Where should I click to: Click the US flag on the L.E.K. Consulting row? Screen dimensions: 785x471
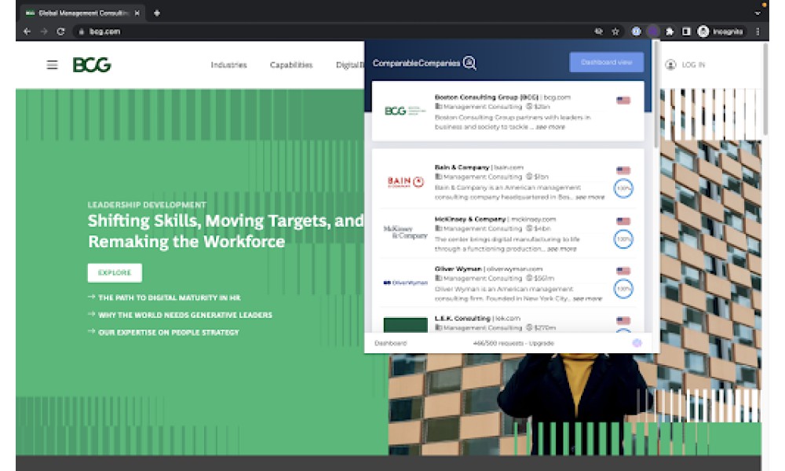623,321
